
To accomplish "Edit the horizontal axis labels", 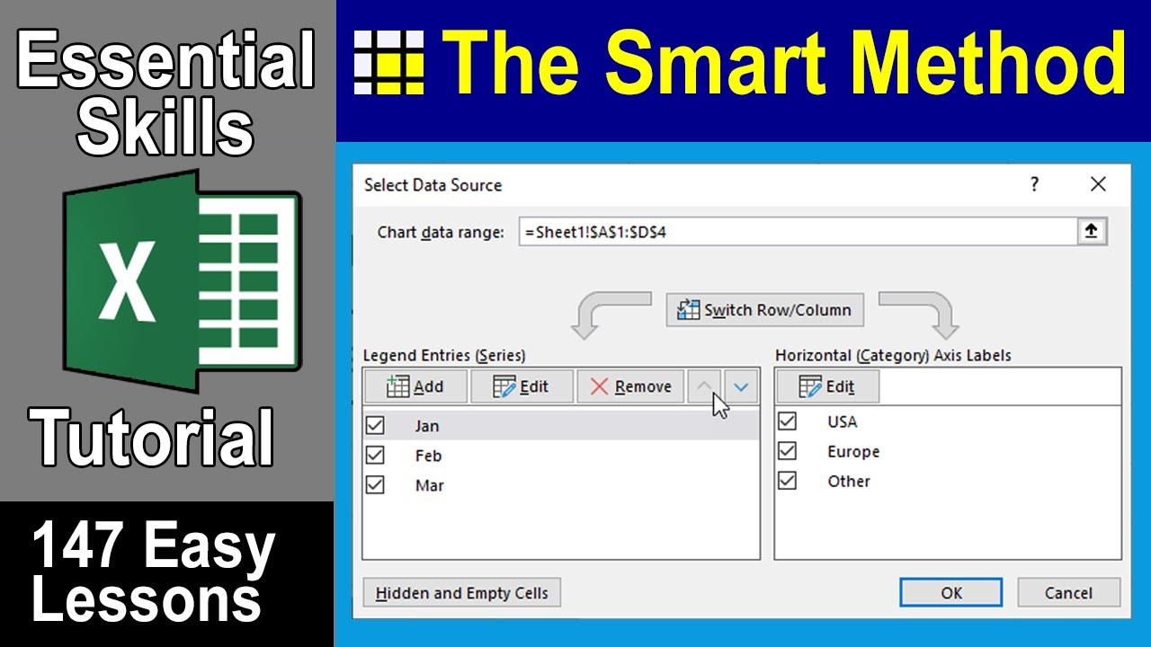I will [827, 386].
